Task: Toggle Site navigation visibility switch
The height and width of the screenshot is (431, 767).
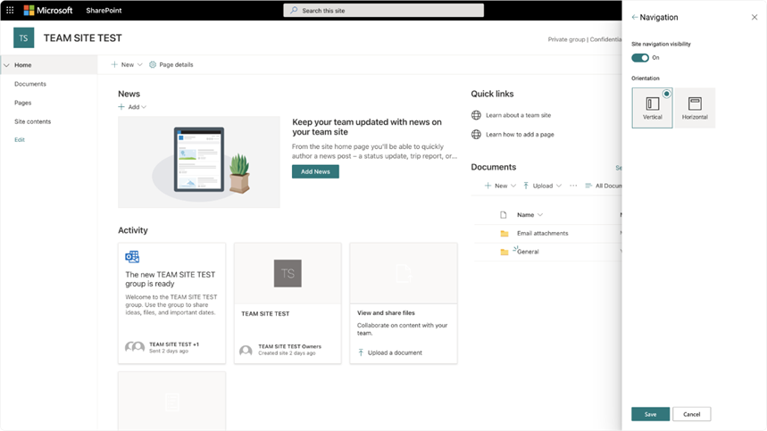Action: click(x=640, y=58)
